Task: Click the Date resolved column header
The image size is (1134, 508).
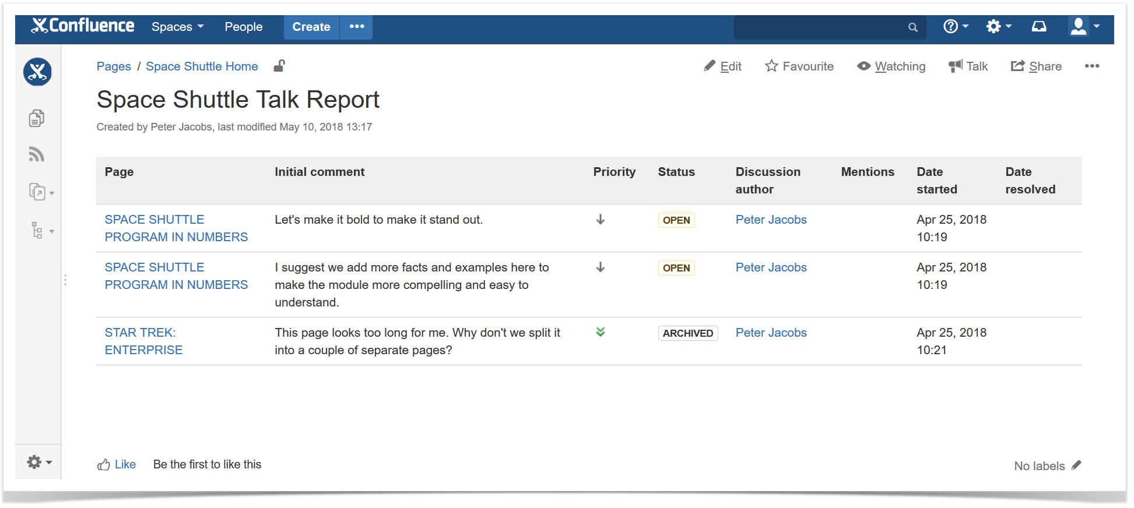Action: pyautogui.click(x=1030, y=181)
